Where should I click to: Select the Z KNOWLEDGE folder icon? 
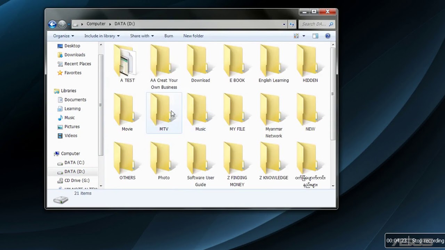[272, 158]
